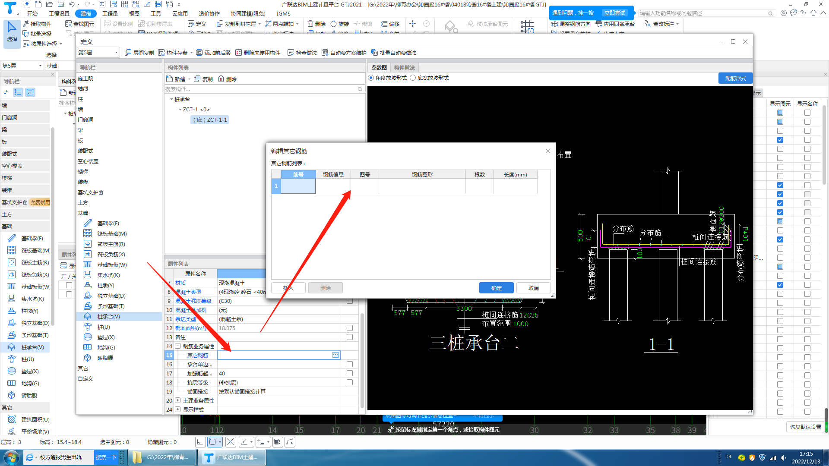Click the 层间复制 toolbar icon
The height and width of the screenshot is (466, 829).
pyautogui.click(x=128, y=53)
